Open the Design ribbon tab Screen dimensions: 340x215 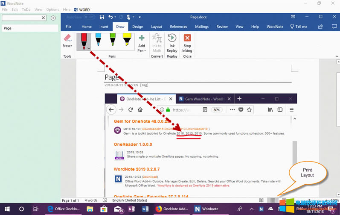tap(137, 27)
